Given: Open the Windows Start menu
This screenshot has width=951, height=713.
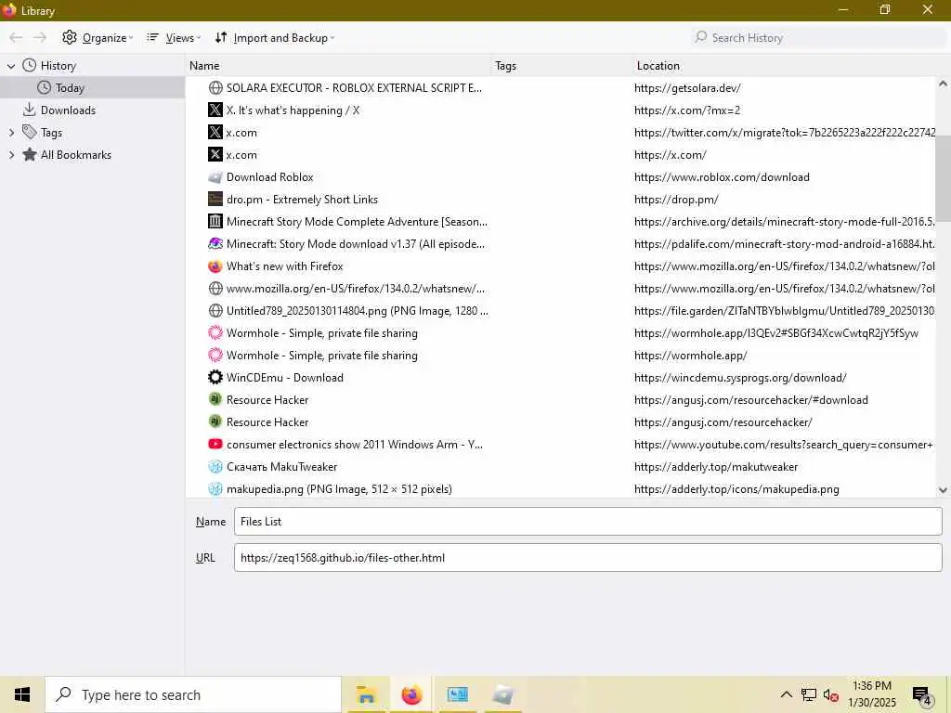Looking at the screenshot, I should pyautogui.click(x=22, y=694).
